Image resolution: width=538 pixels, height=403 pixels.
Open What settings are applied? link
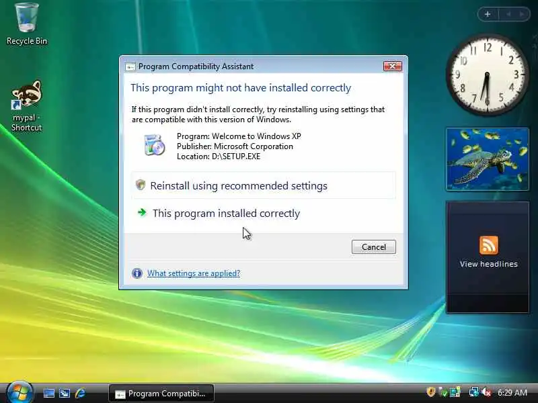pos(194,273)
